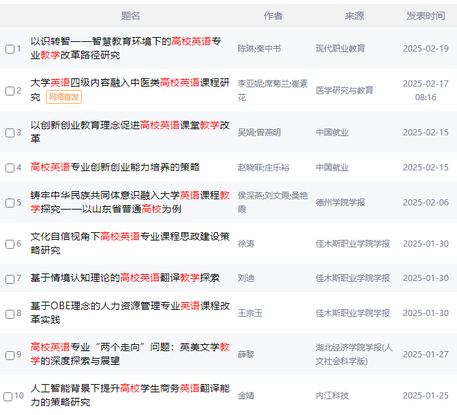Click the 网络首发 tag on result 2
457x415 pixels.
(64, 97)
